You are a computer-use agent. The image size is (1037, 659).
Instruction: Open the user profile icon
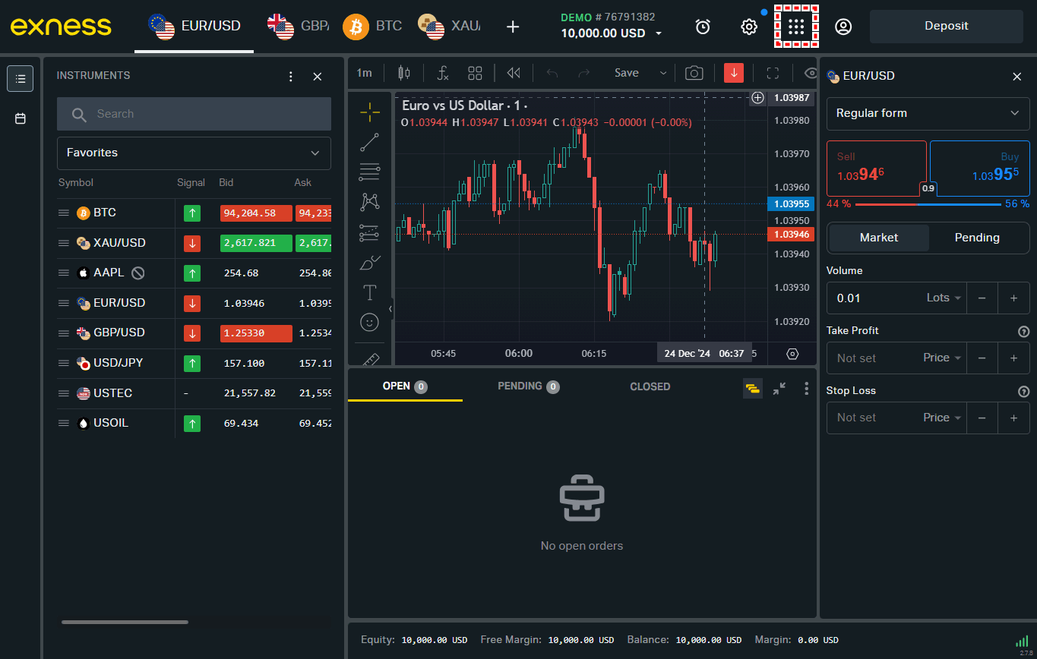[843, 27]
